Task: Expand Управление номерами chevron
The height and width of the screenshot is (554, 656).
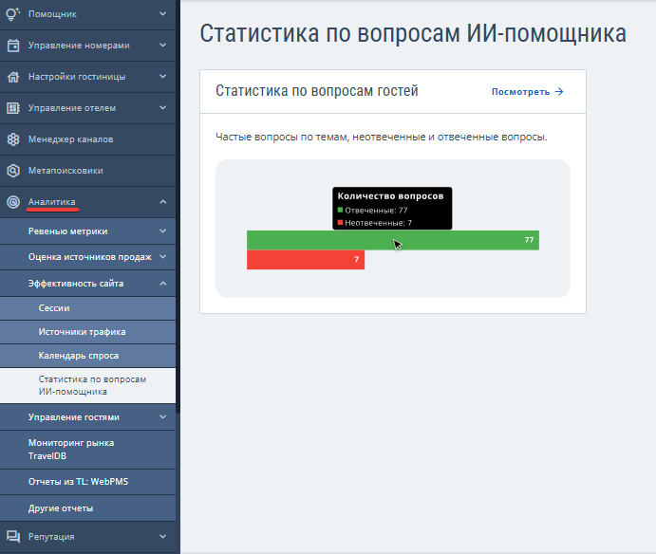Action: pyautogui.click(x=162, y=46)
